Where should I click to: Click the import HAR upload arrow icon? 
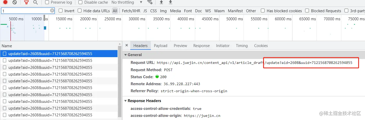(x=161, y=2)
